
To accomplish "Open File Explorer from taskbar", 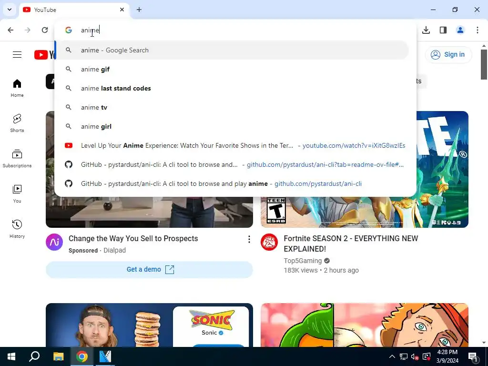I will [58, 356].
